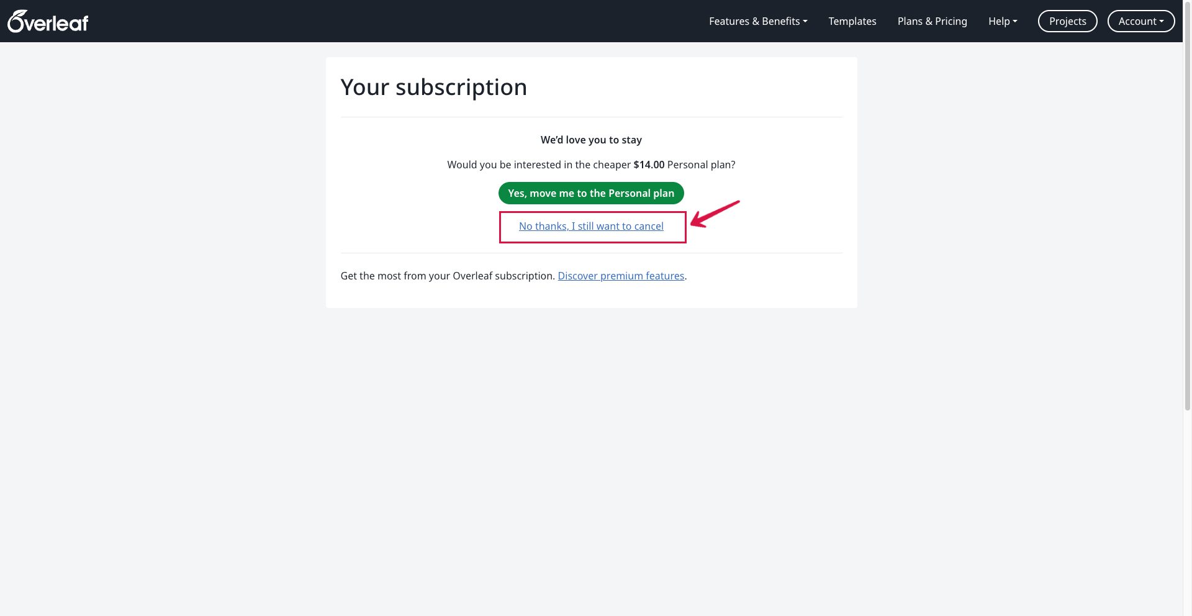
Task: Click the red annotation arrow
Action: [x=715, y=214]
